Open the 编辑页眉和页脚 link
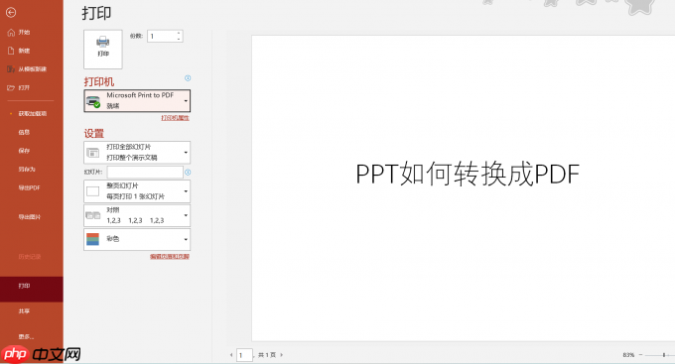Screen dimensions: 675x364 (x=170, y=257)
